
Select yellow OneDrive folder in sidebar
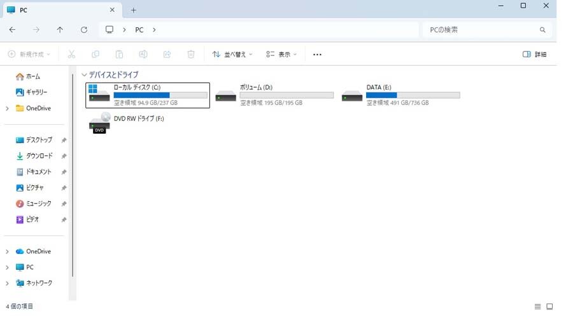[x=33, y=108]
